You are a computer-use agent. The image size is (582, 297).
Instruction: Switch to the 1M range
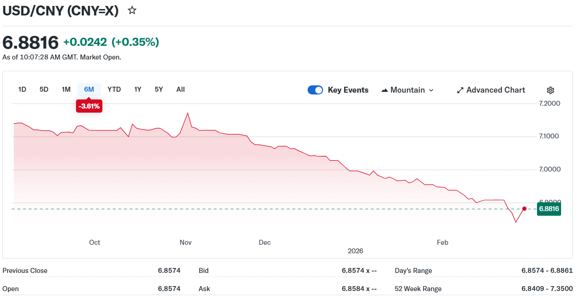click(66, 89)
